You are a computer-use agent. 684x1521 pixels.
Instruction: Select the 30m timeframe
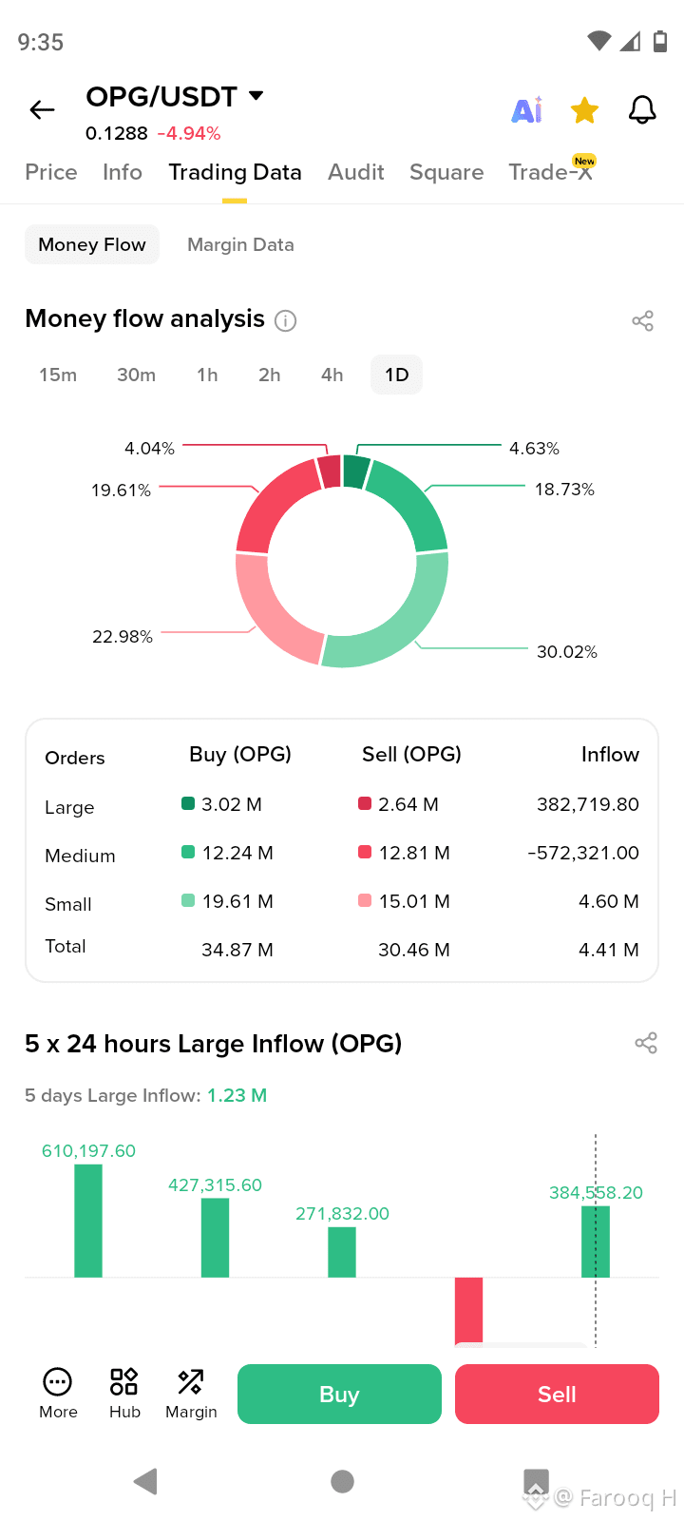(x=136, y=375)
